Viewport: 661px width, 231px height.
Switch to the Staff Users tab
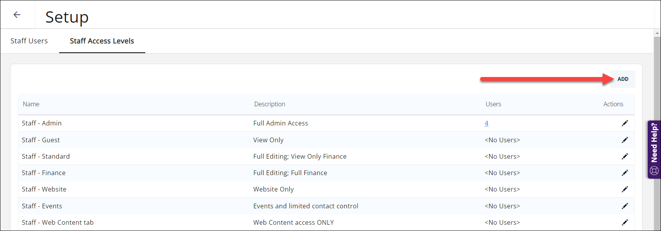(29, 41)
